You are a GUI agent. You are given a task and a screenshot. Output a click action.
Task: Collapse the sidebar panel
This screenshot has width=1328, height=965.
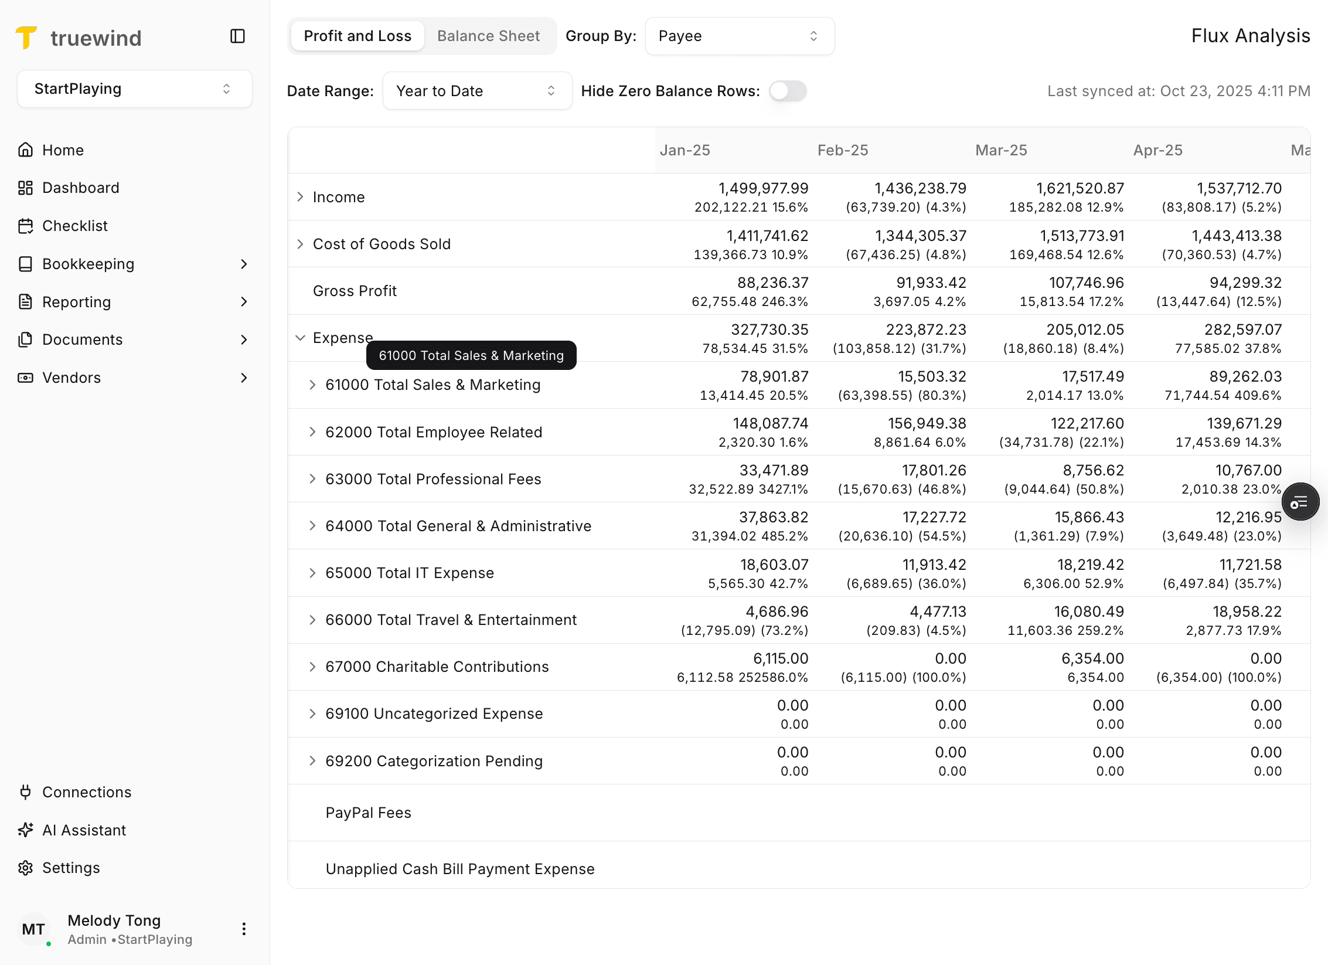[x=237, y=36]
